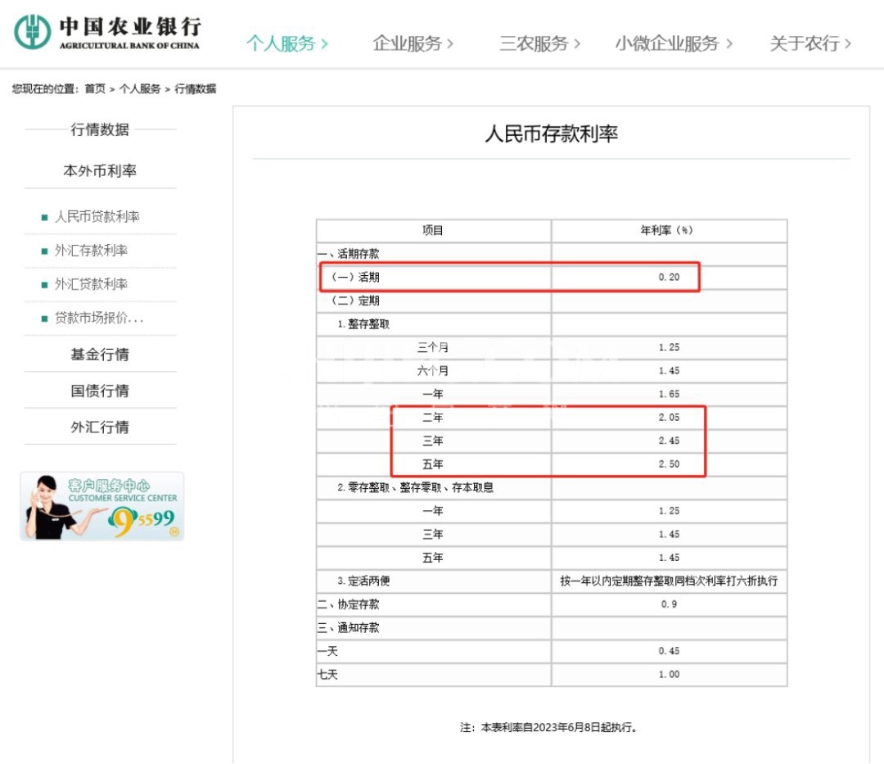Open the 企业服务 navigation menu
The height and width of the screenshot is (764, 884).
413,43
